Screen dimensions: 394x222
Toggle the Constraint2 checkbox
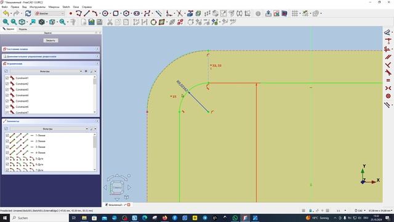(x=7, y=84)
